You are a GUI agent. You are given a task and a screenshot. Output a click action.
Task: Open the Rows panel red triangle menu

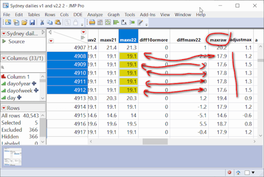pyautogui.click(x=4, y=108)
